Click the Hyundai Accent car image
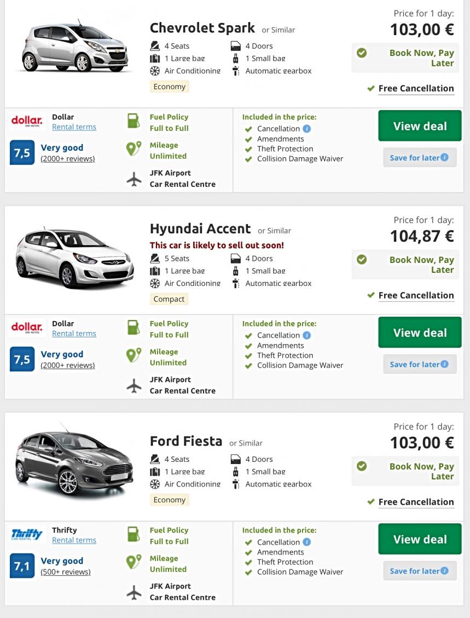470x618 pixels. click(75, 257)
